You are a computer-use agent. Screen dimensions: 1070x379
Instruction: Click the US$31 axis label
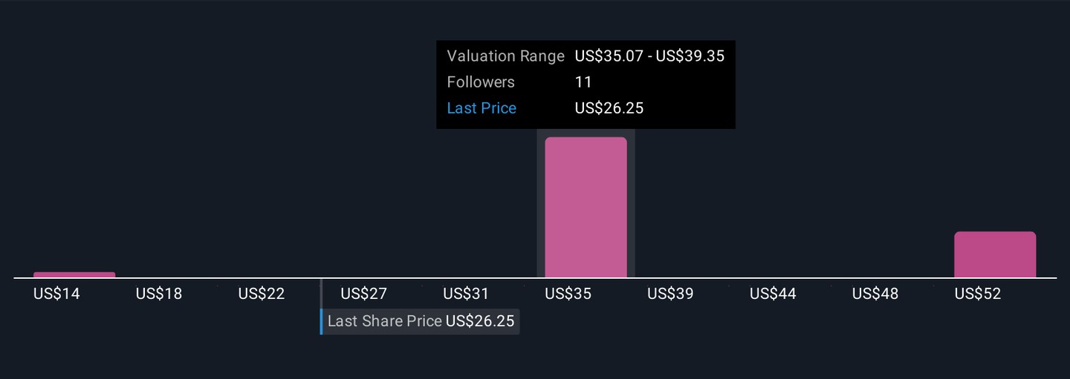[466, 294]
